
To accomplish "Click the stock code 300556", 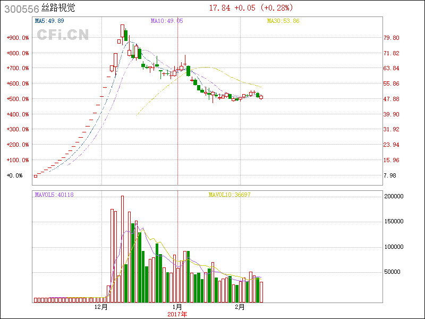I will 21,9.
